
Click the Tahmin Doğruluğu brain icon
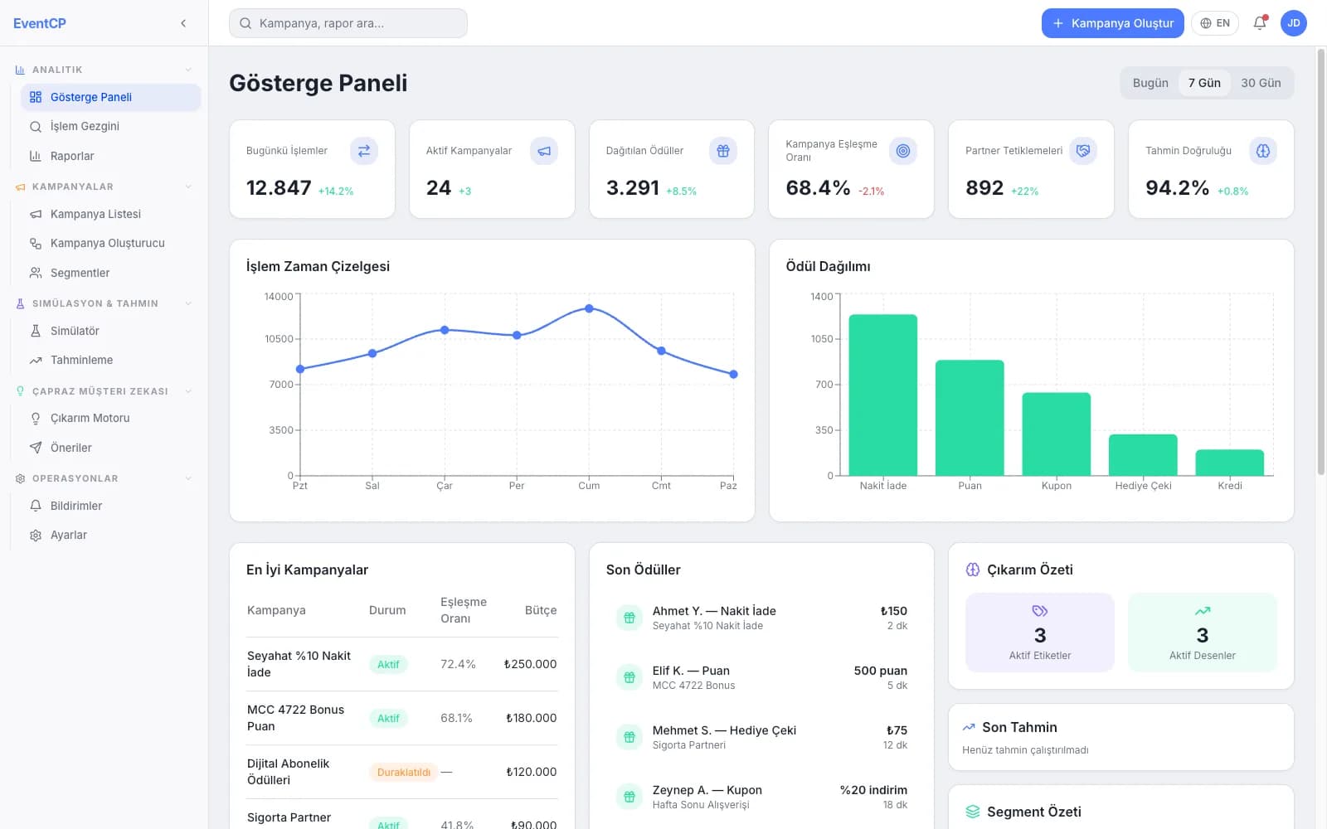pos(1263,151)
